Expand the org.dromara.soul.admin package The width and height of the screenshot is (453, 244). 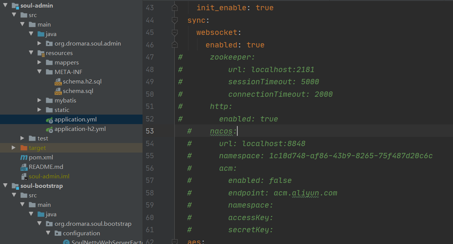click(39, 43)
